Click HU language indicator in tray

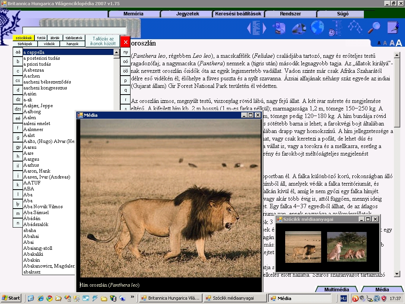[343, 298]
